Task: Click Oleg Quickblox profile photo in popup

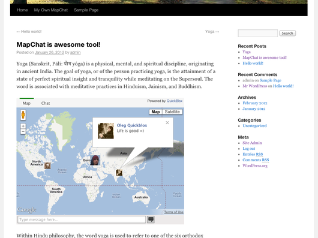Action: (x=106, y=131)
